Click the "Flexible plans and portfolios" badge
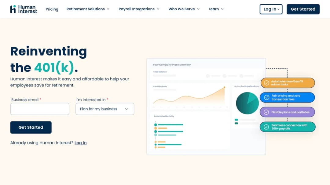This screenshot has width=330, height=185. 287,112
